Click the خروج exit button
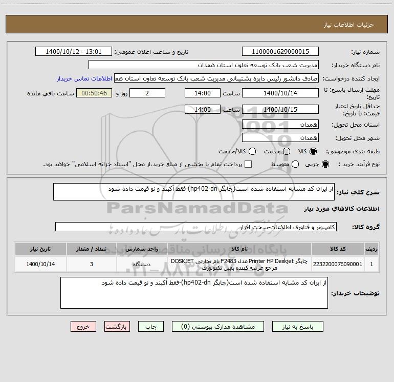Image resolution: width=394 pixels, height=382 pixels. pyautogui.click(x=83, y=327)
